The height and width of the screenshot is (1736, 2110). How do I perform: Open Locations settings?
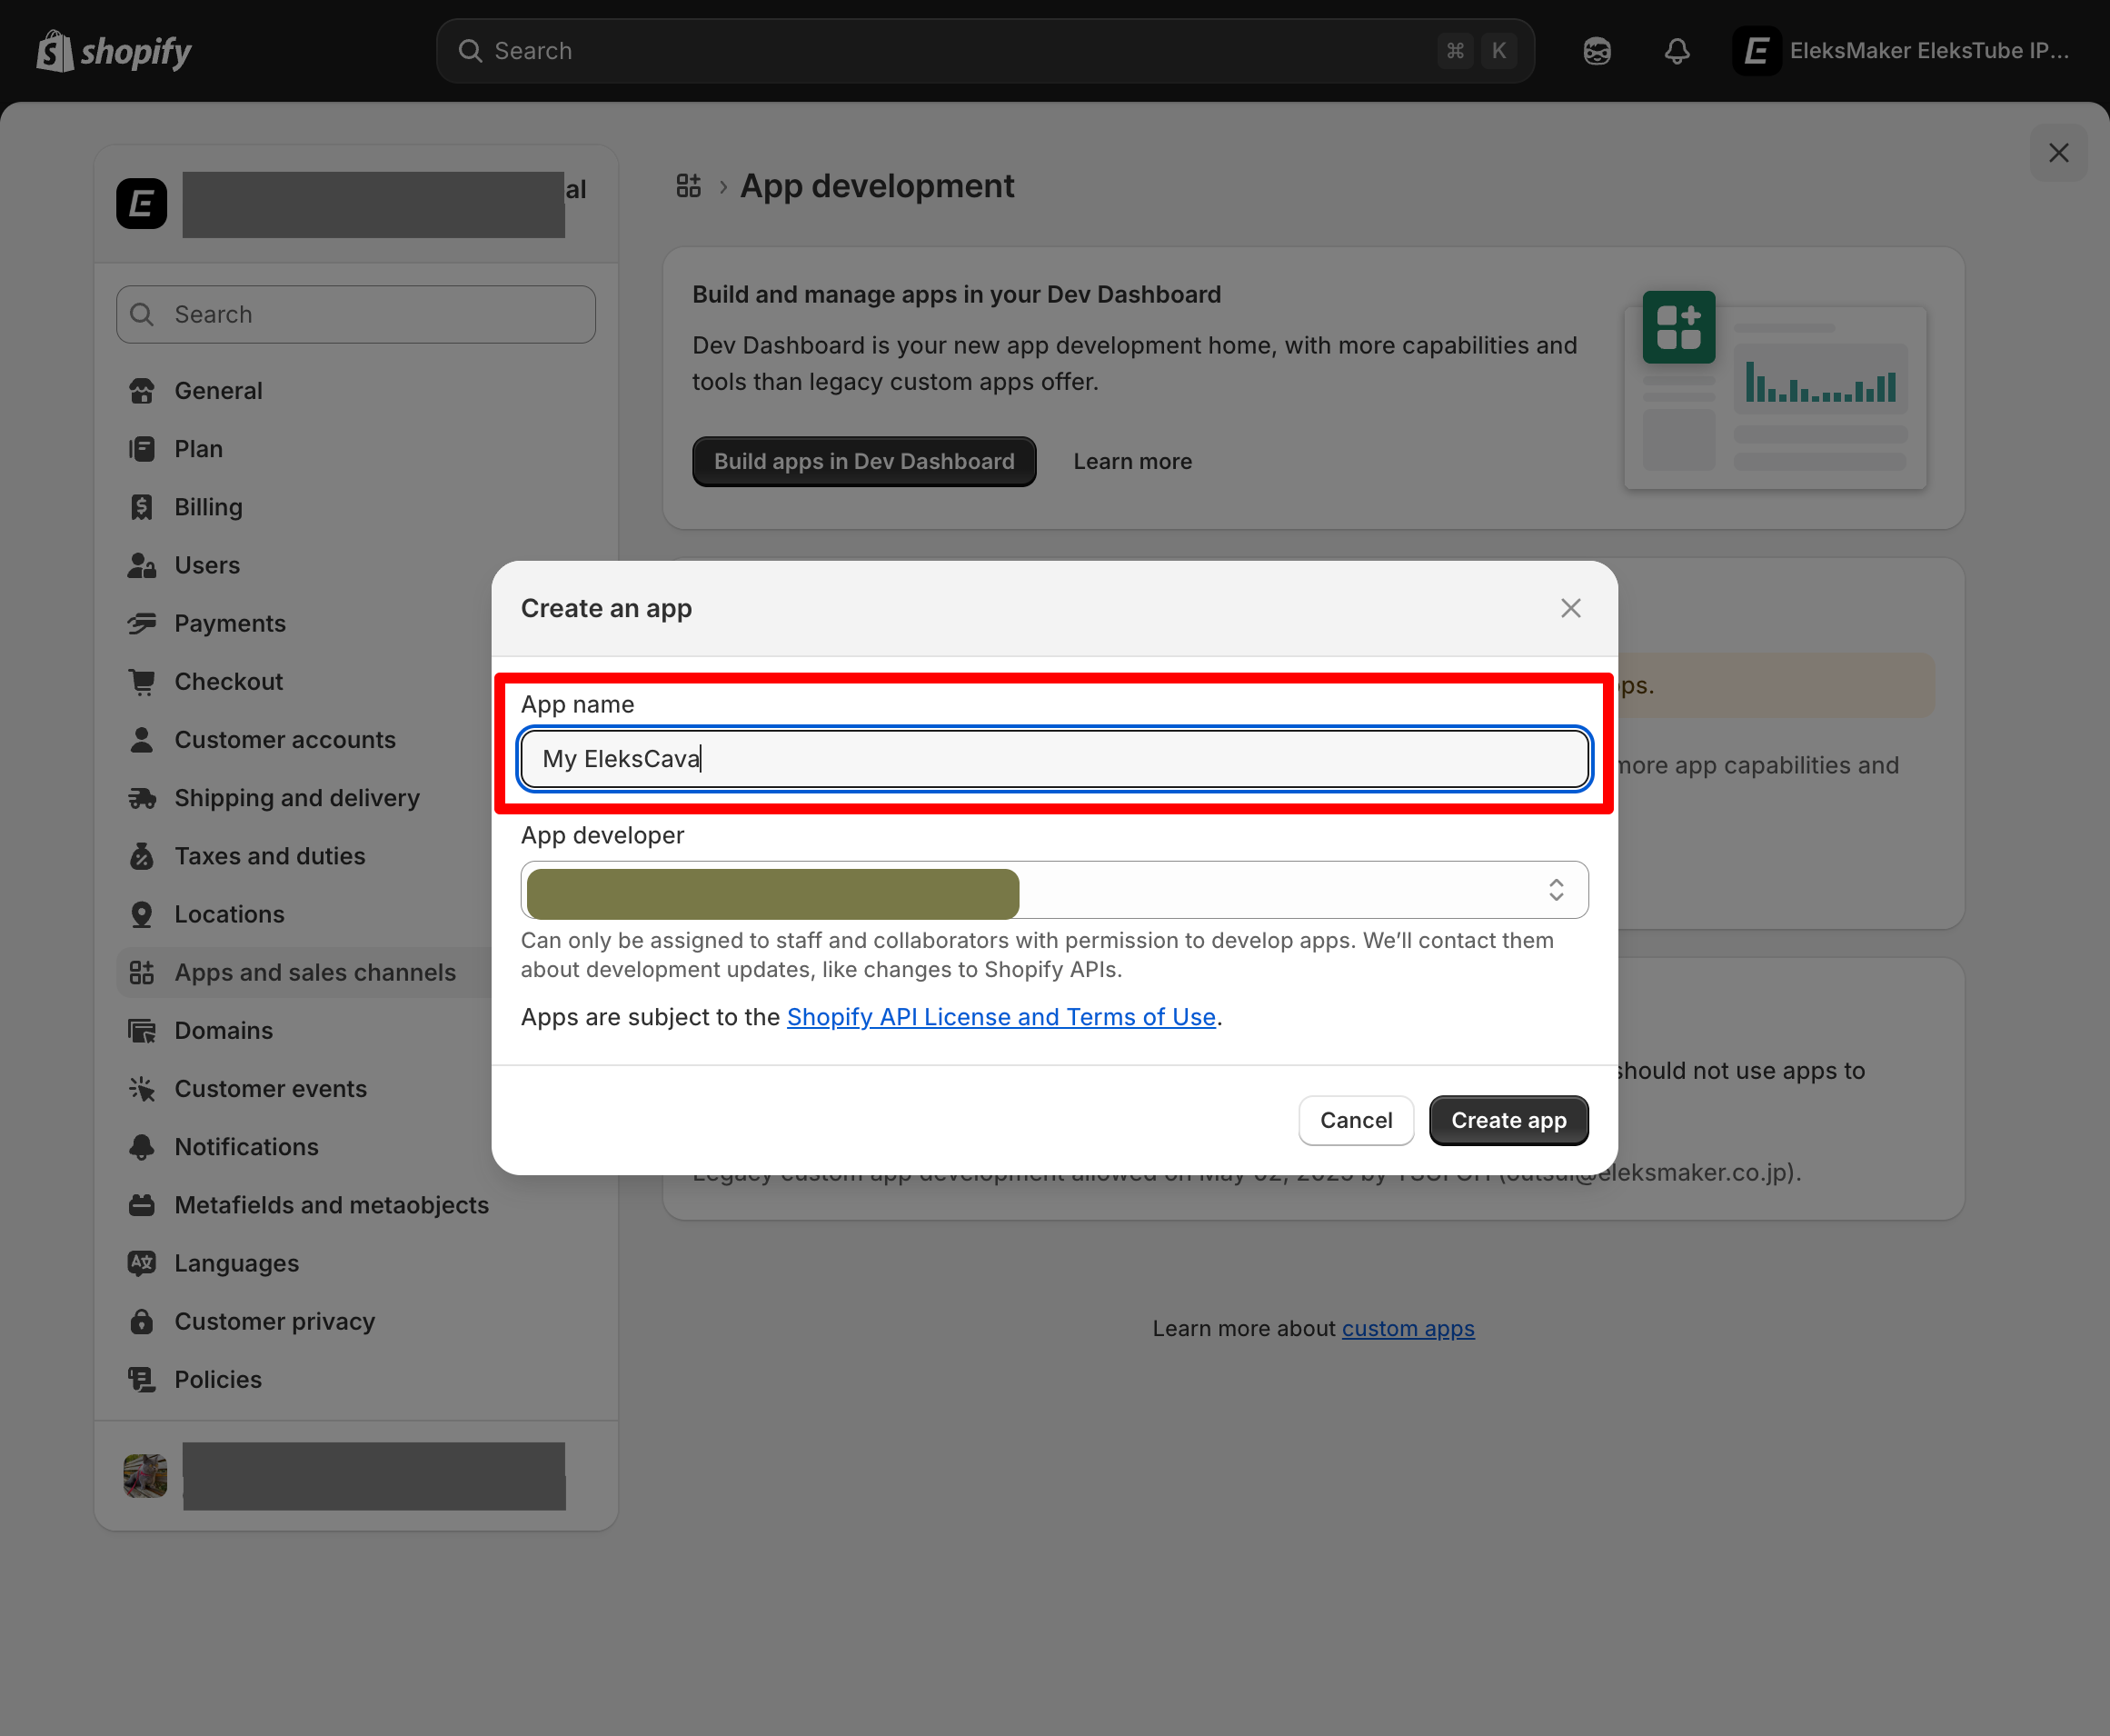point(229,914)
